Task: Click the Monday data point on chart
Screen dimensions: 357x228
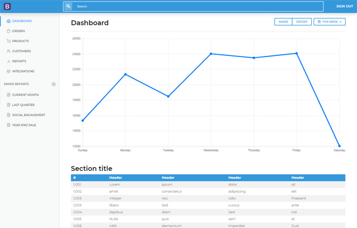Action: point(126,74)
